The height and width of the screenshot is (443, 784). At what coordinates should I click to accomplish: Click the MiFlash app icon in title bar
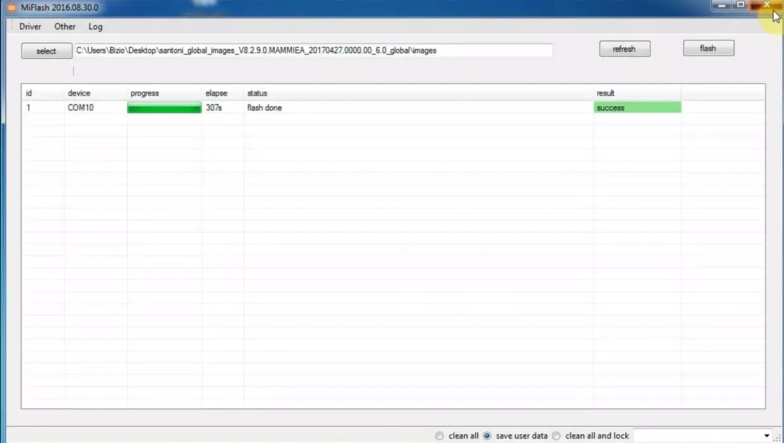(x=11, y=7)
